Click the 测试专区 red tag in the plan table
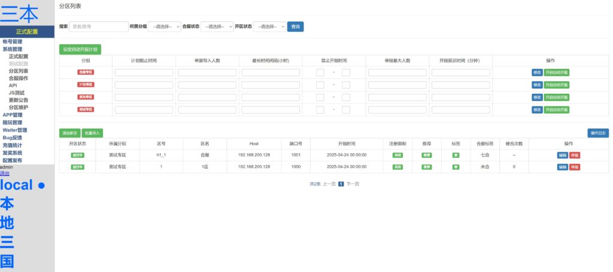 click(x=86, y=109)
